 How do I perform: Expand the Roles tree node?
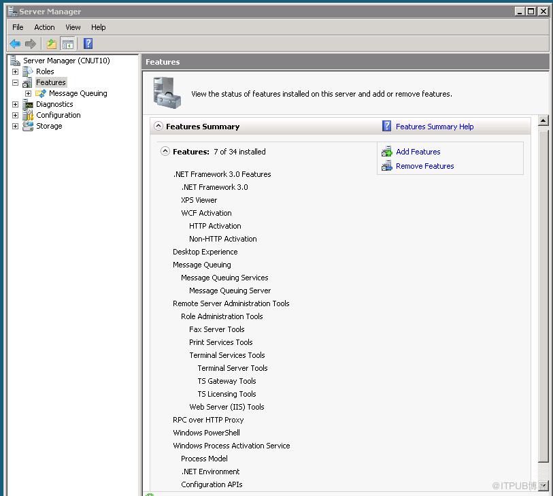click(15, 71)
